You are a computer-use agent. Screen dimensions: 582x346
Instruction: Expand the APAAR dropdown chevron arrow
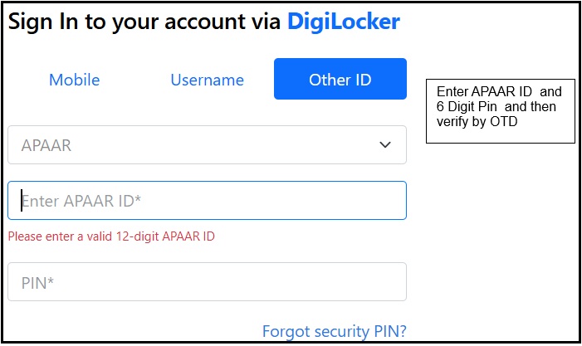(385, 145)
